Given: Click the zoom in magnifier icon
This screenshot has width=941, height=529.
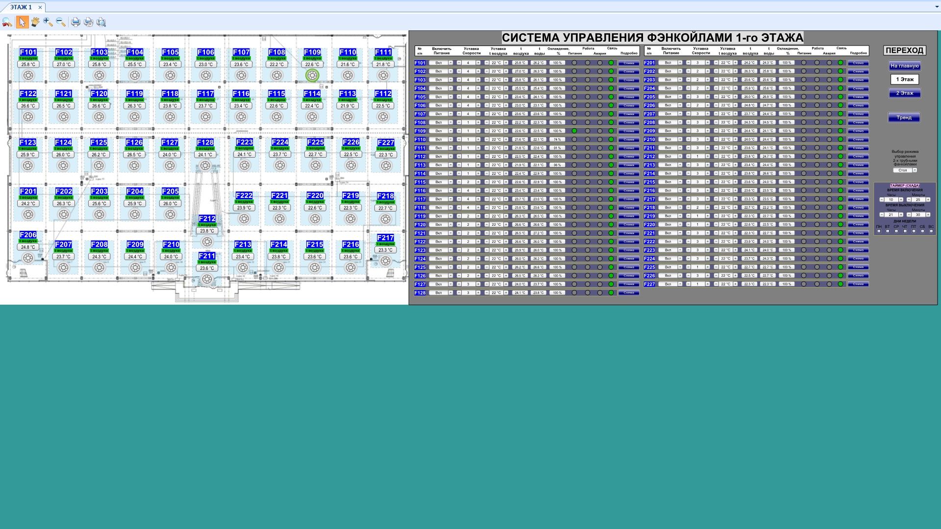Looking at the screenshot, I should 48,22.
